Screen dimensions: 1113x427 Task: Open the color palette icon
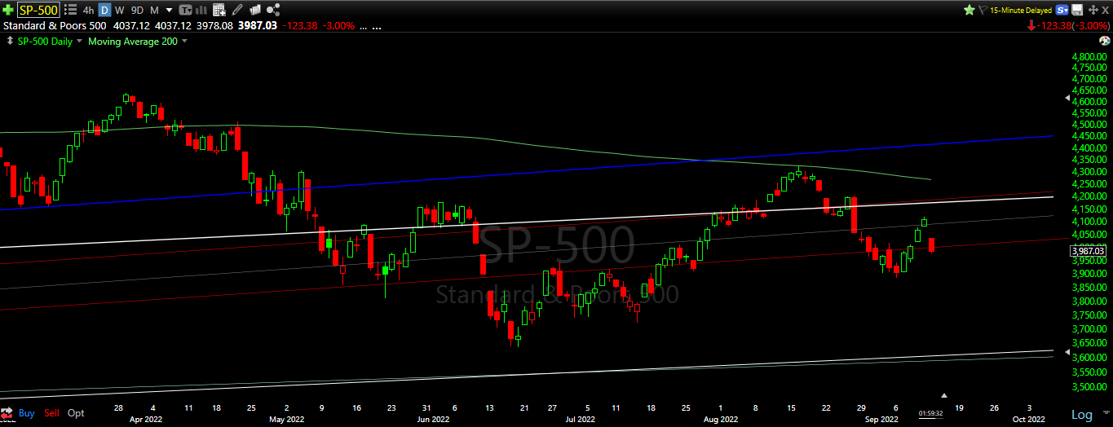coord(1103,41)
